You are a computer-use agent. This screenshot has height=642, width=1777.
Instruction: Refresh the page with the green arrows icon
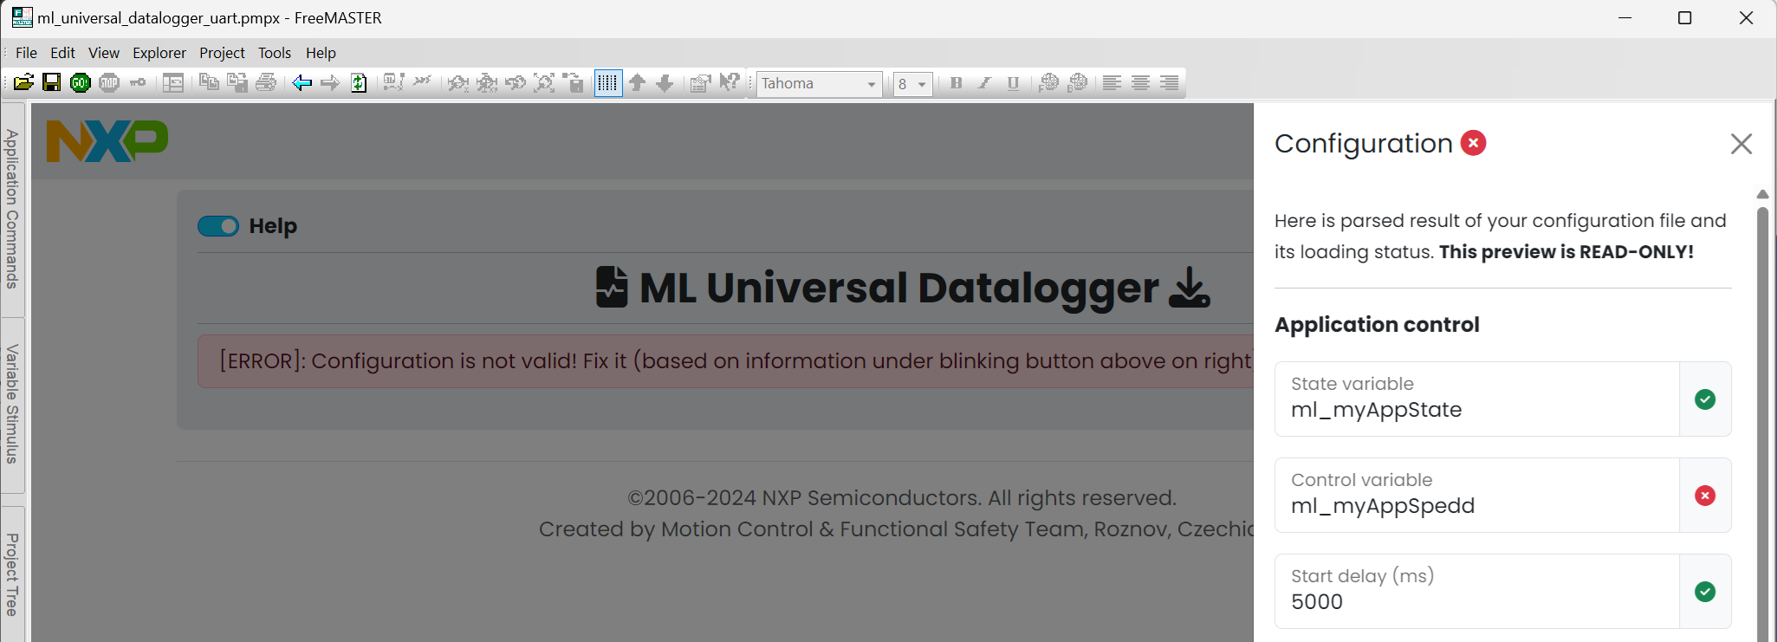pos(359,83)
